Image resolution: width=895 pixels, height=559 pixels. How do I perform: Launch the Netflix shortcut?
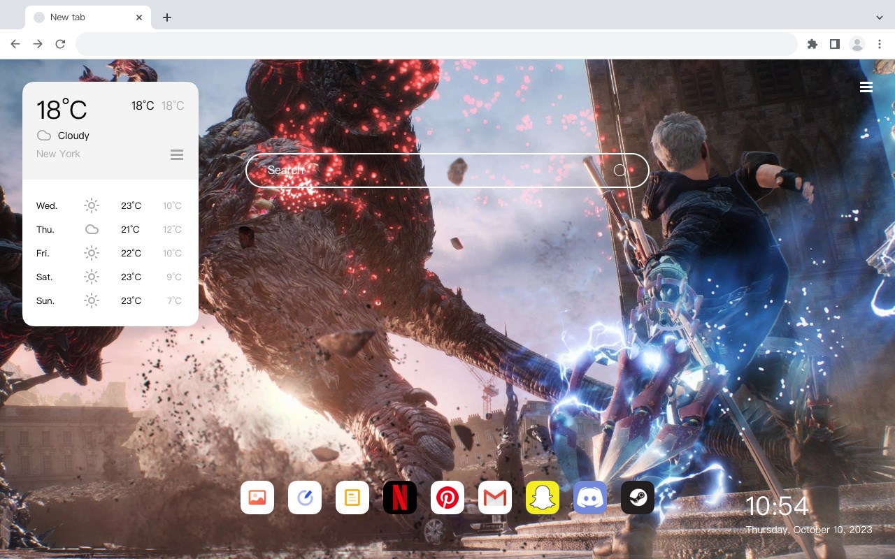click(400, 498)
